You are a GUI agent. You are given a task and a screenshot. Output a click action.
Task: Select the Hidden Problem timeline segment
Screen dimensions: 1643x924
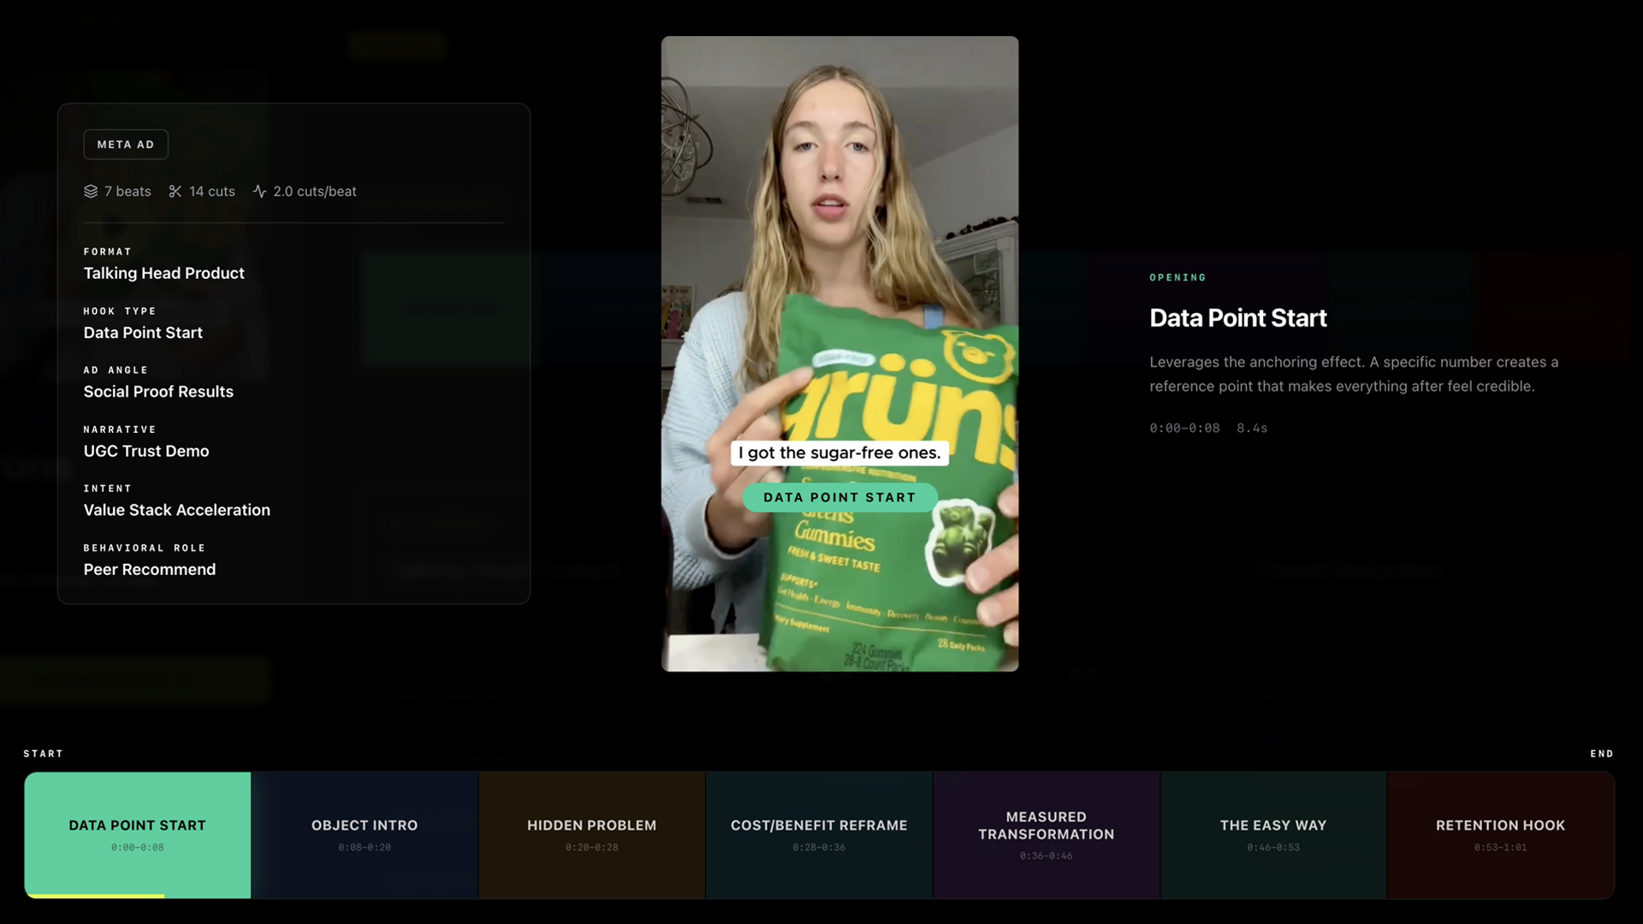point(592,835)
